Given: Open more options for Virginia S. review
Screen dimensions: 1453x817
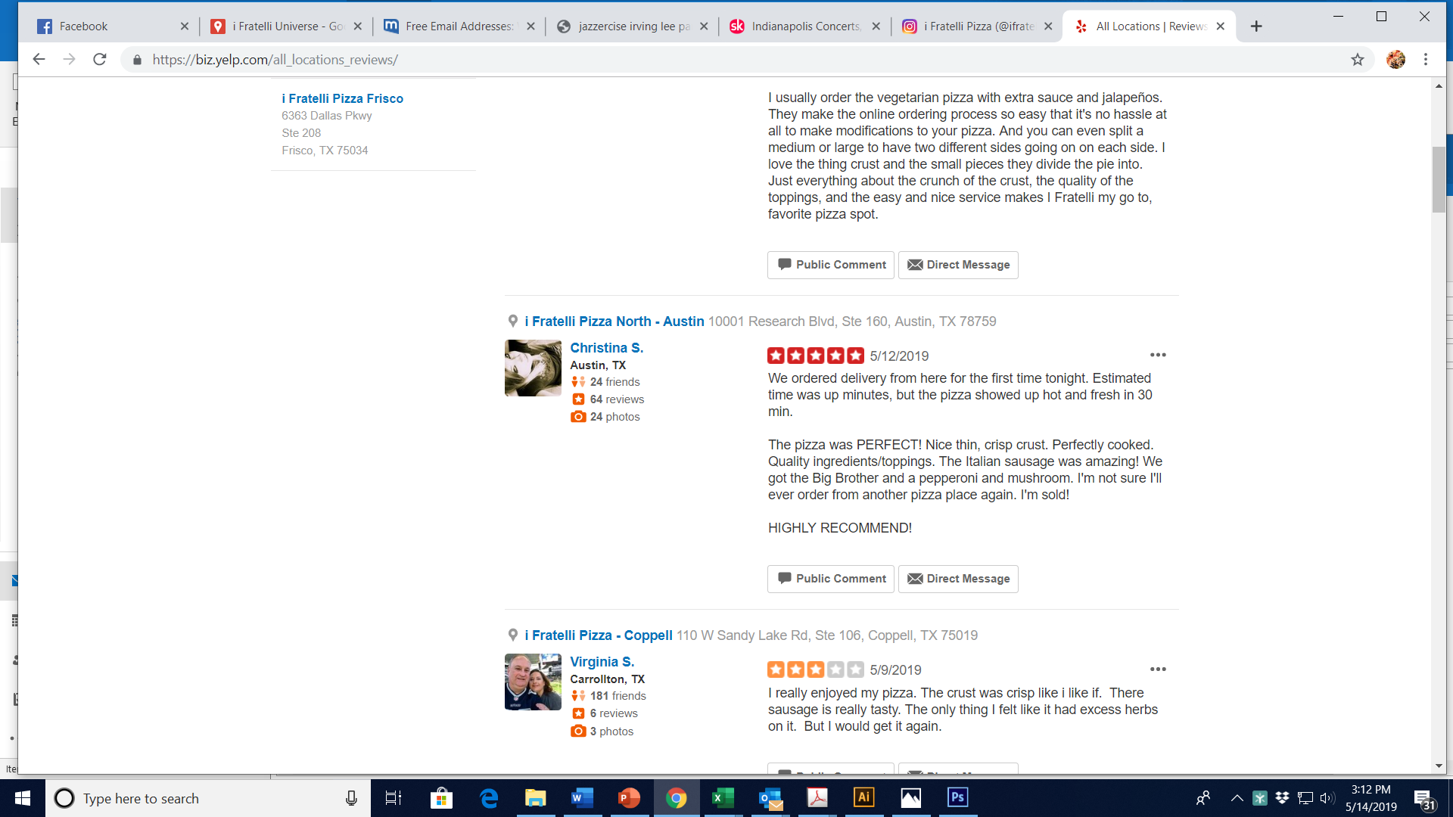Looking at the screenshot, I should [x=1158, y=669].
